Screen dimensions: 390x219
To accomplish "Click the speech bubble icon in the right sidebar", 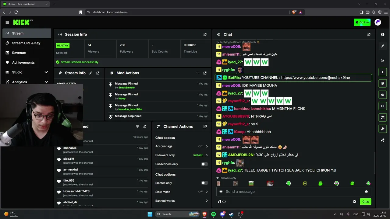I will [x=383, y=95].
